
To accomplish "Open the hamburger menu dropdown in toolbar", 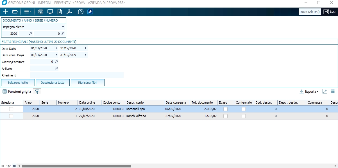I will point(28,12).
